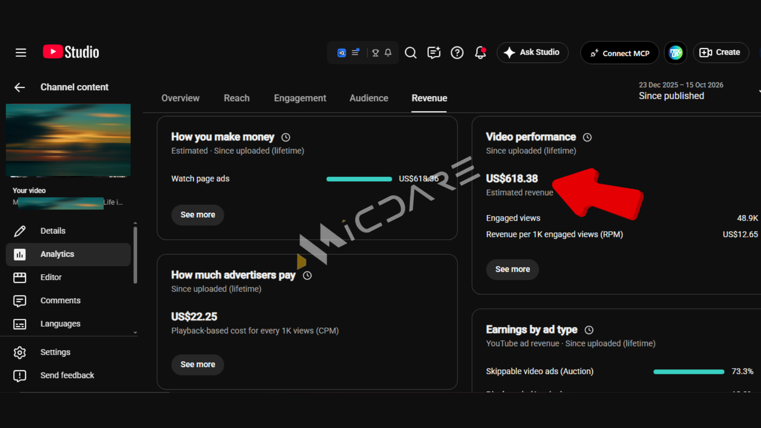The width and height of the screenshot is (761, 428).
Task: Switch to the Audience tab
Action: point(369,98)
